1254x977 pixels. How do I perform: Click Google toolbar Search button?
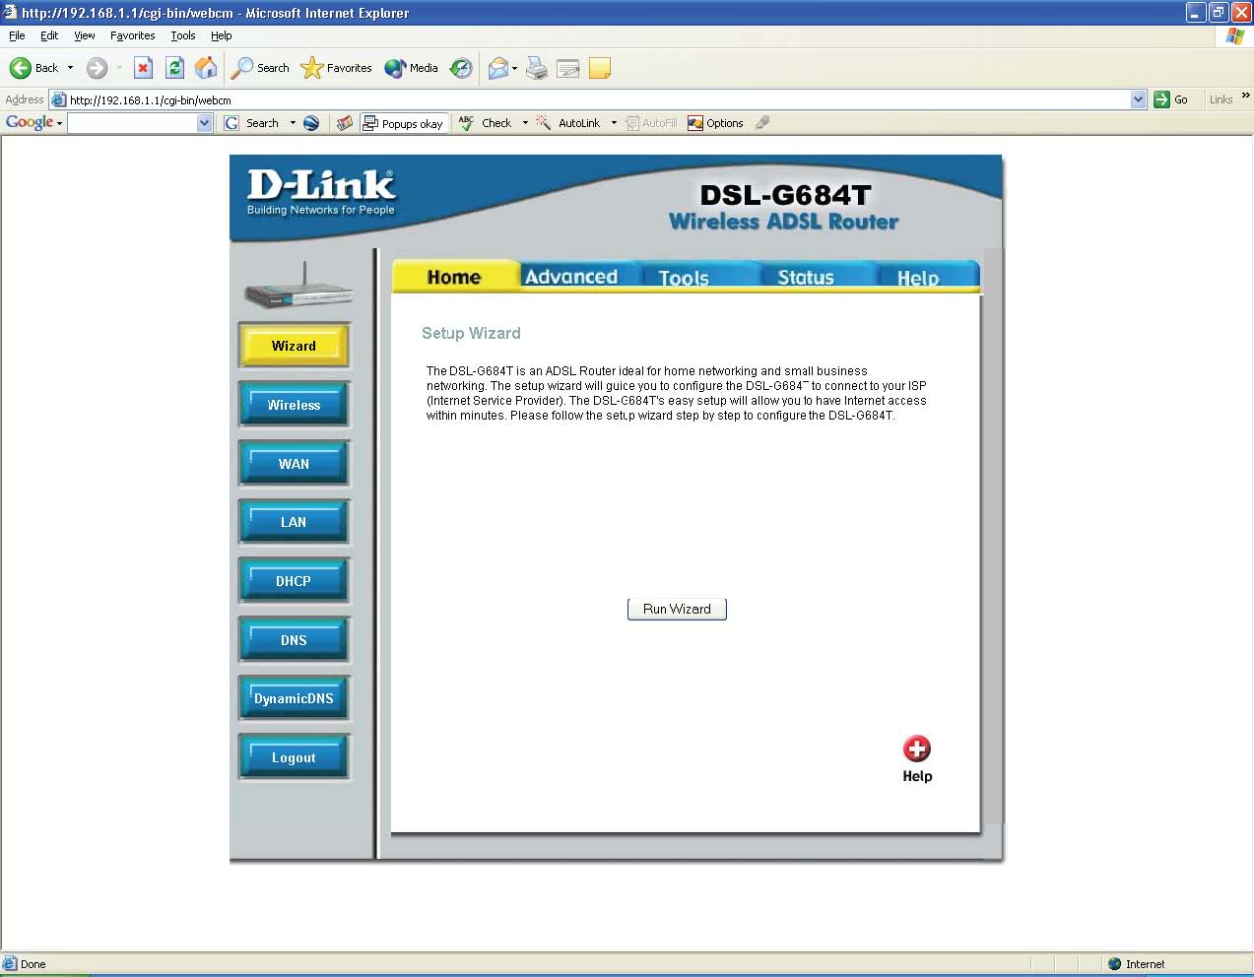point(252,123)
